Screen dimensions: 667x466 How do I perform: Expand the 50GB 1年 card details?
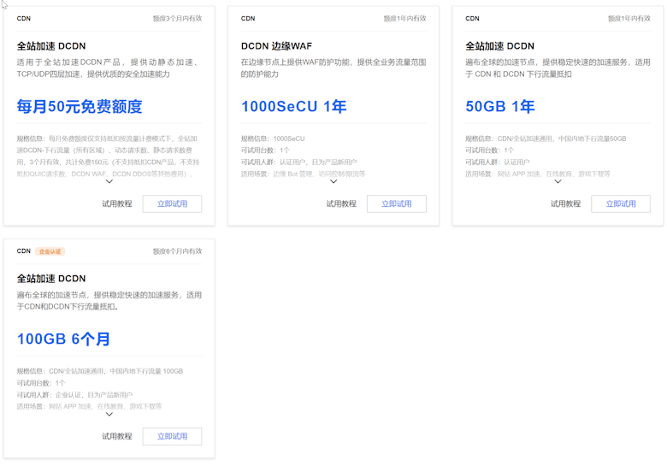pyautogui.click(x=558, y=181)
